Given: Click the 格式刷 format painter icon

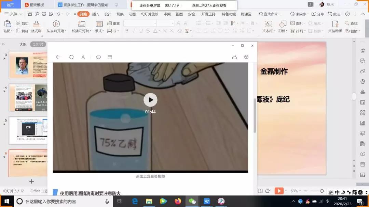Looking at the screenshot, I should [x=36, y=24].
